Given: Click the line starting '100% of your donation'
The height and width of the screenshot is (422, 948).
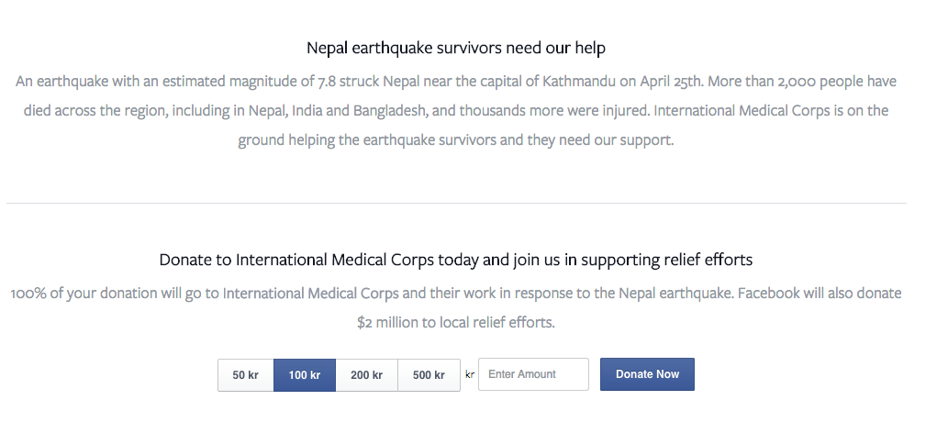Looking at the screenshot, I should (x=456, y=294).
